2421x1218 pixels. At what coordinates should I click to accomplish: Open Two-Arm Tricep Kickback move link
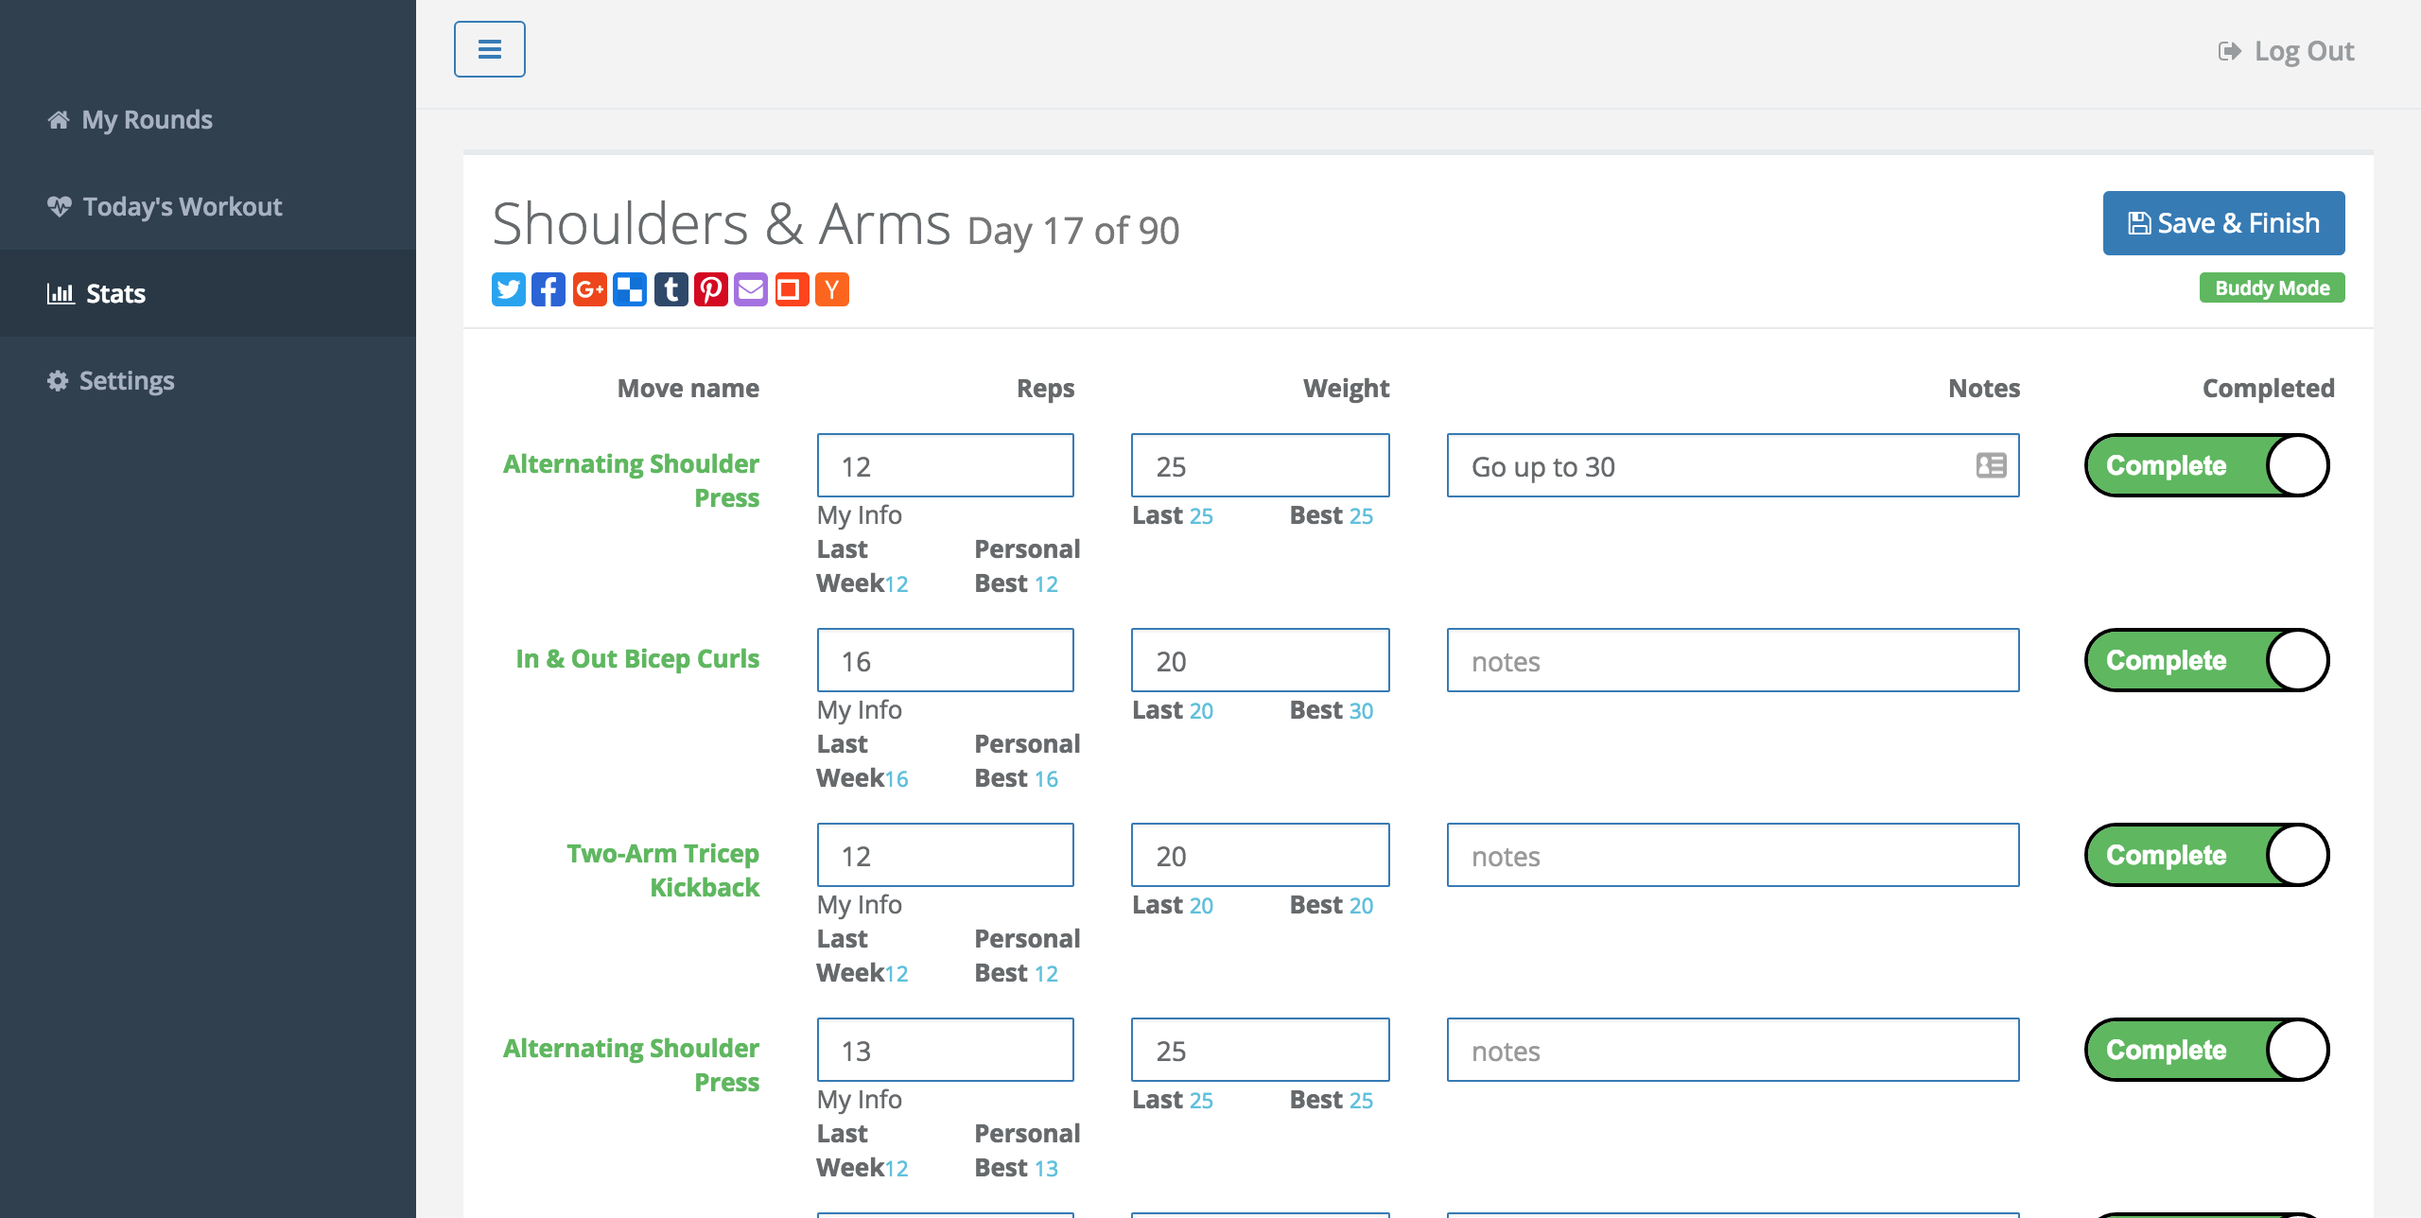tap(663, 870)
